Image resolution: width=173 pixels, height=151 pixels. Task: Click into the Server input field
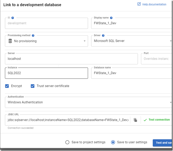71,59
